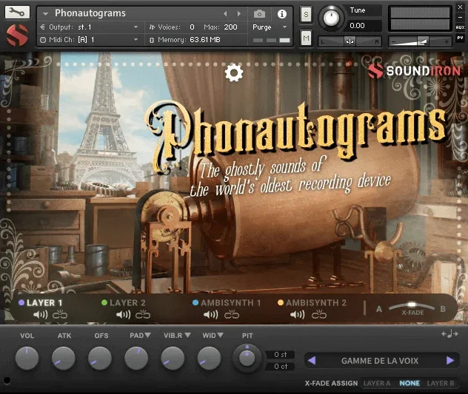Open the Purge dropdown menu

click(x=270, y=27)
